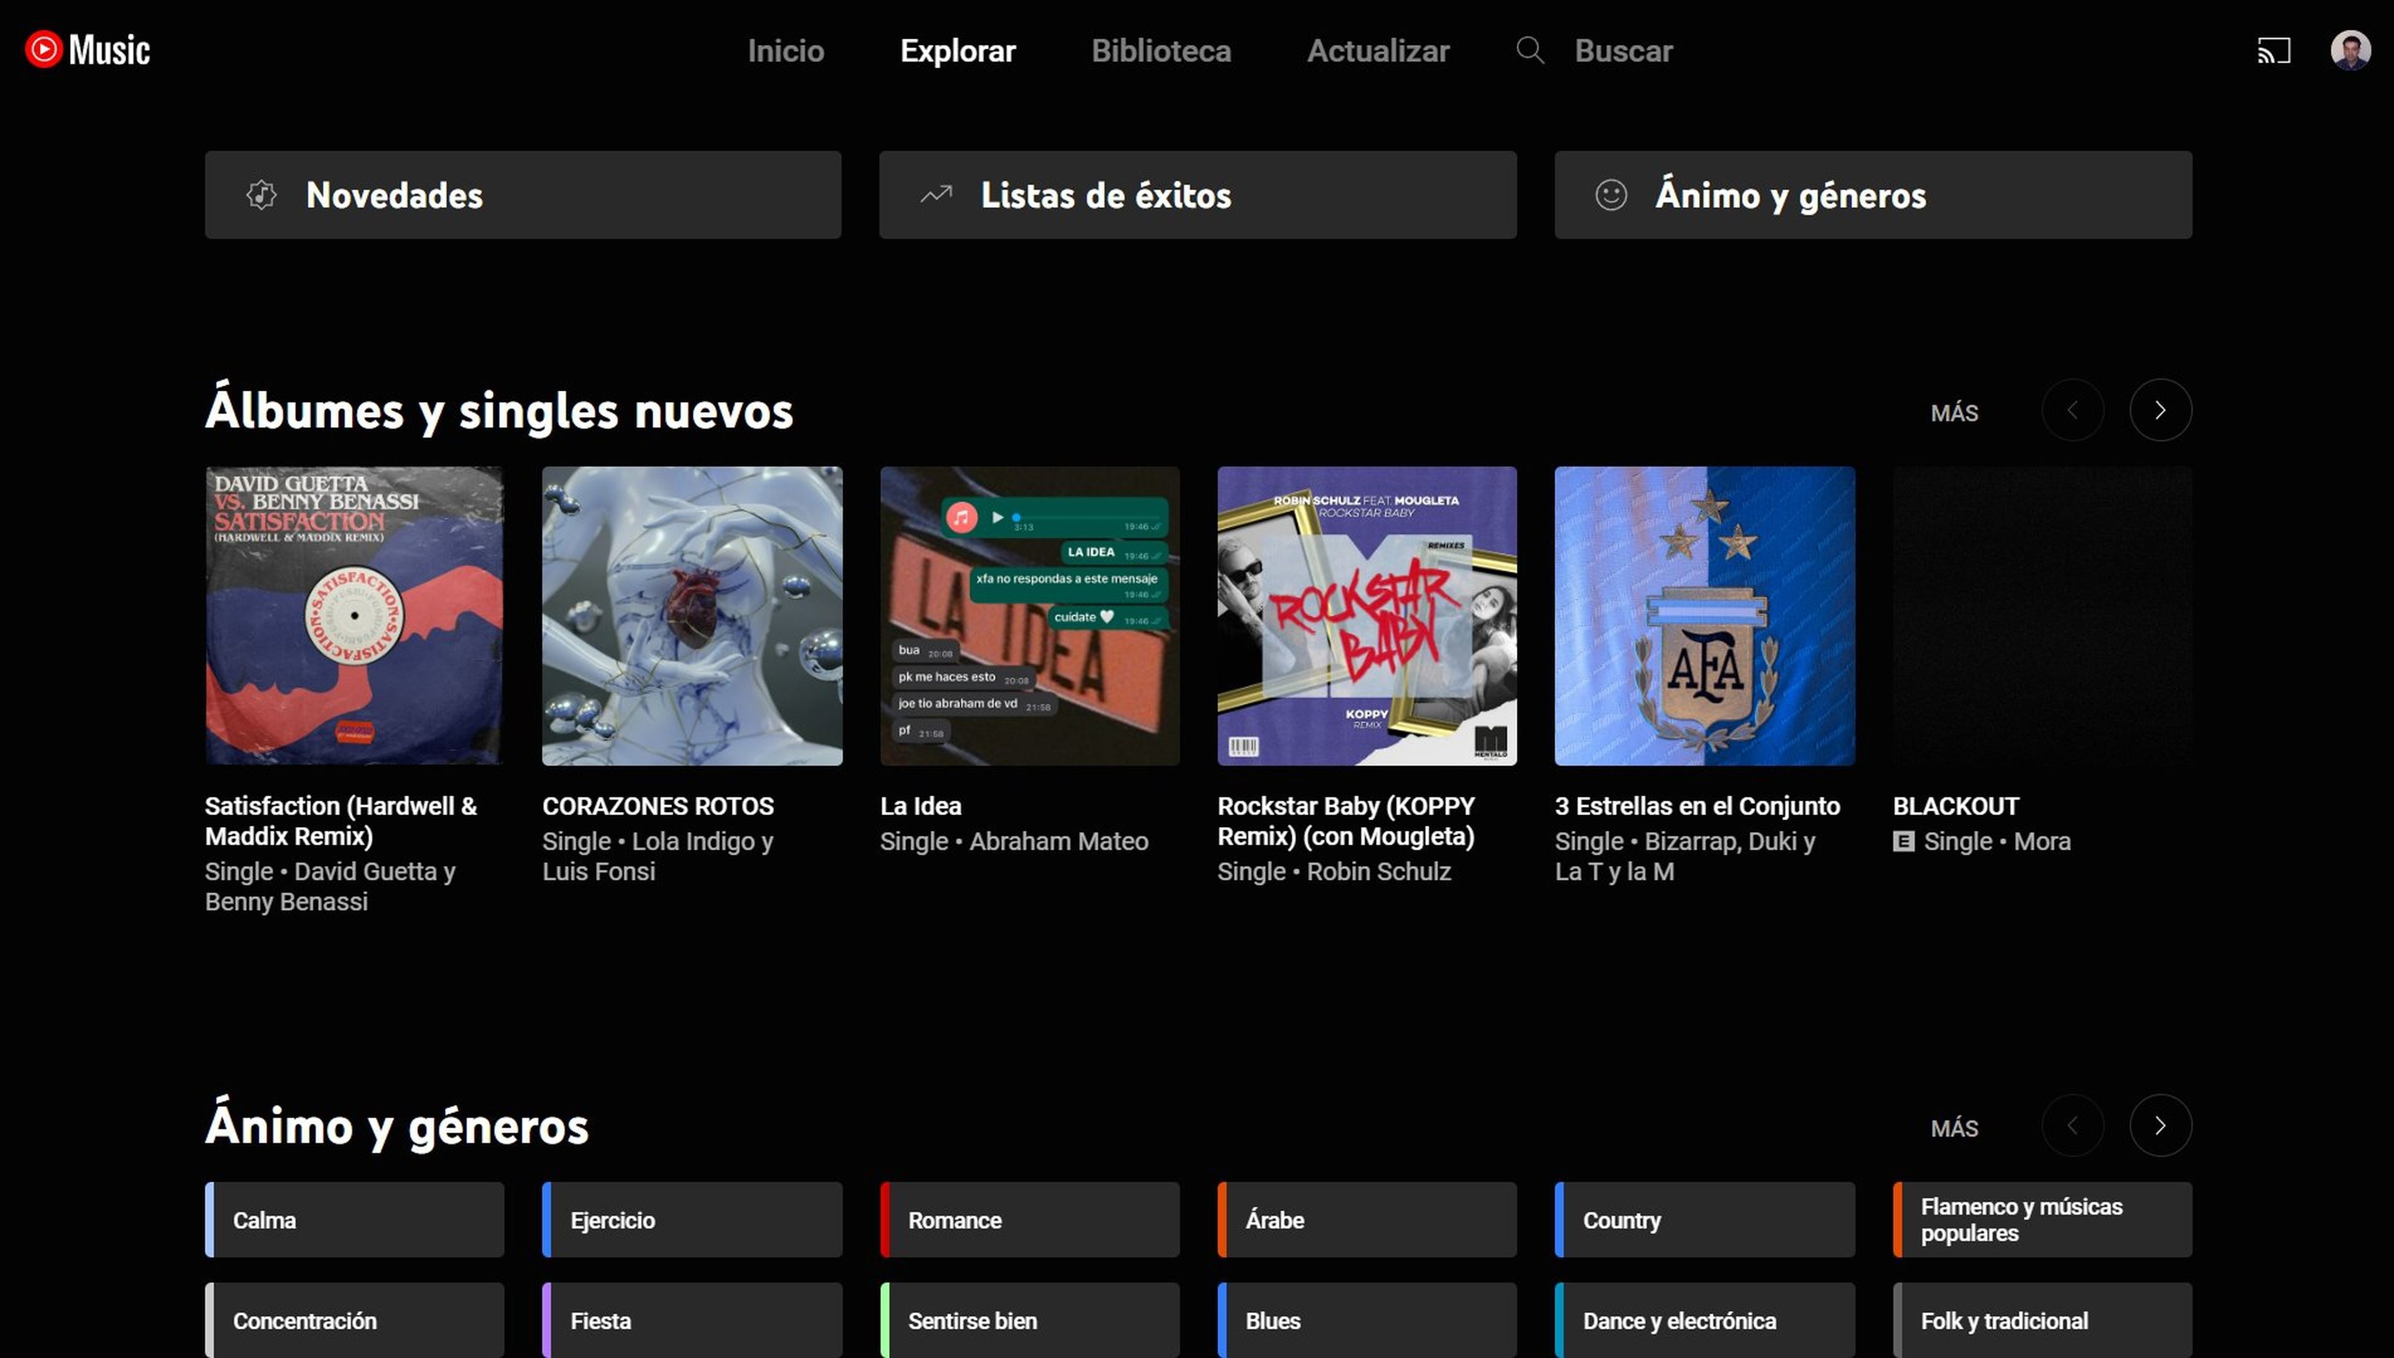Open the user profile avatar
The width and height of the screenshot is (2394, 1358).
tap(2350, 50)
